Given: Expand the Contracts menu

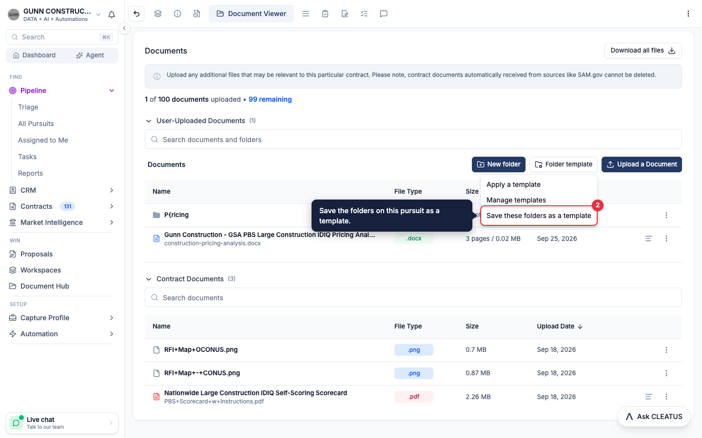Looking at the screenshot, I should coord(112,206).
